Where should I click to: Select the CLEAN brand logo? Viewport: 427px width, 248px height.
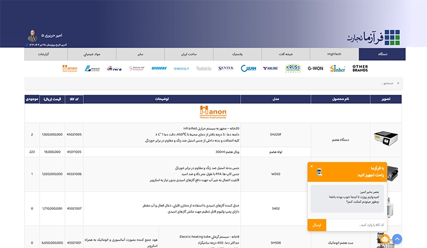coord(248,69)
